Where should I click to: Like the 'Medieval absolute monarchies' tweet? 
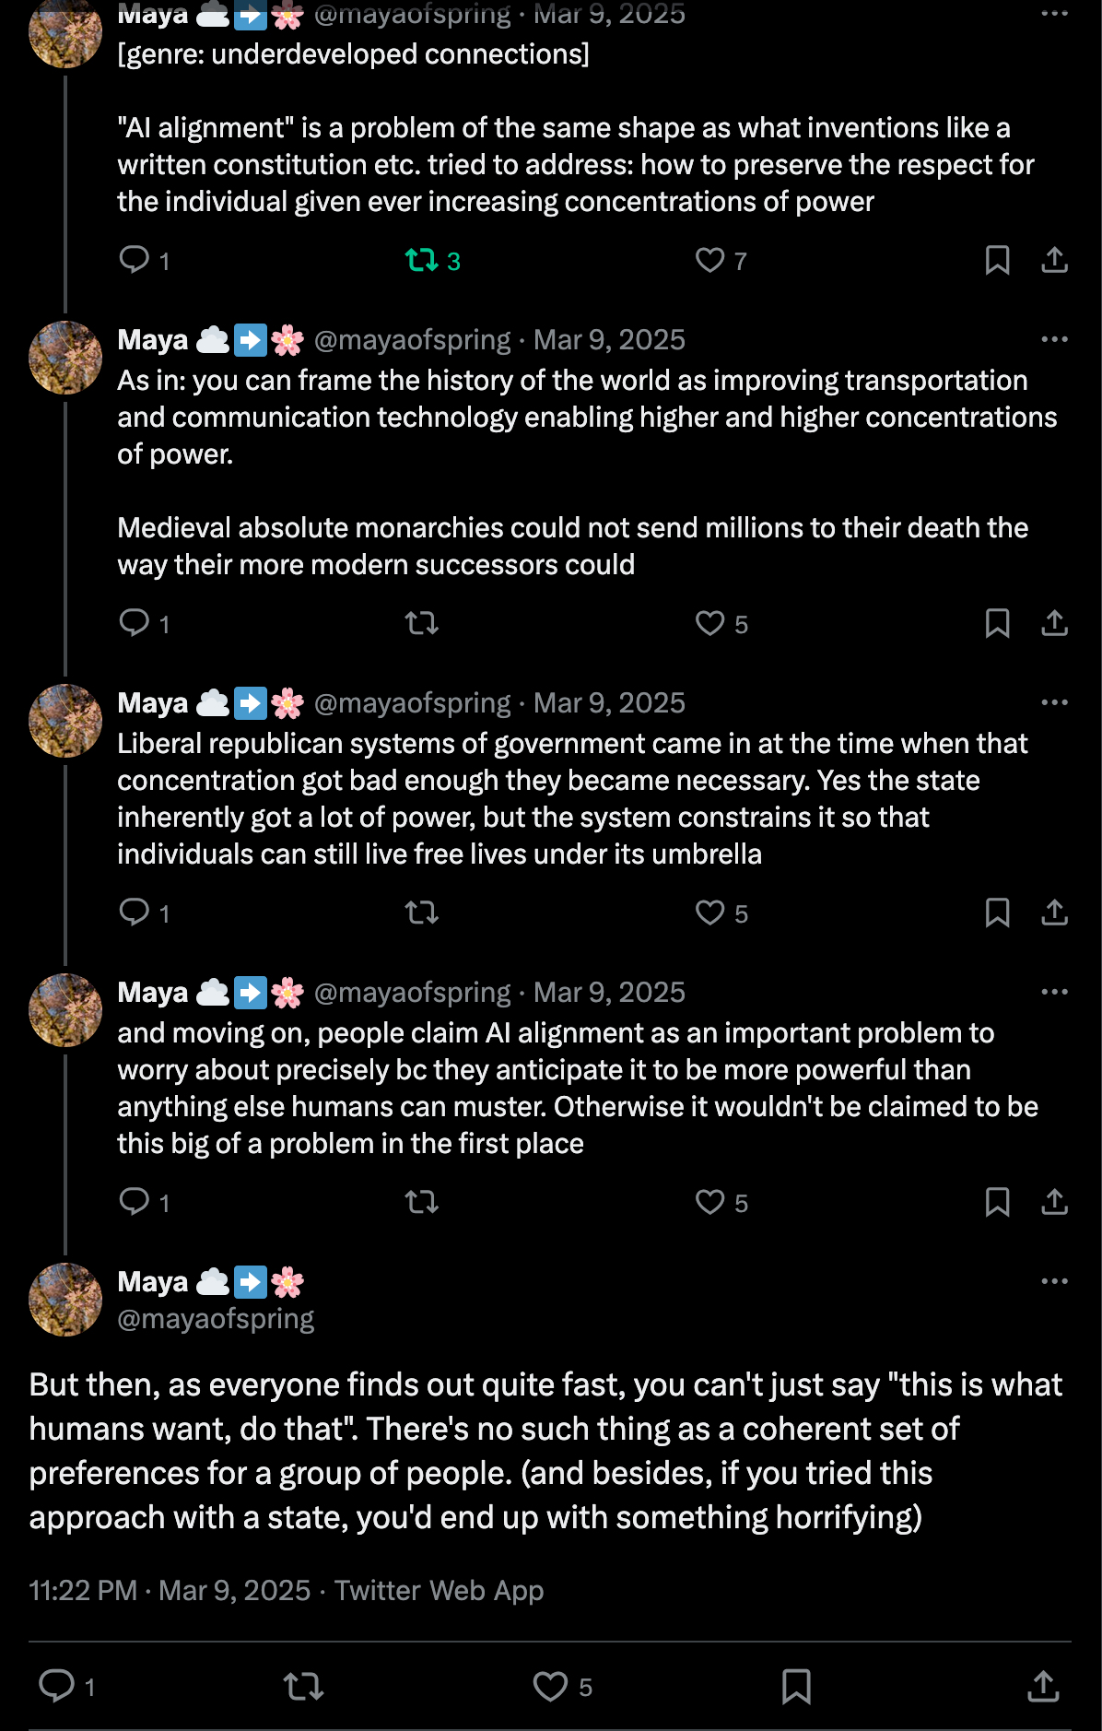709,624
